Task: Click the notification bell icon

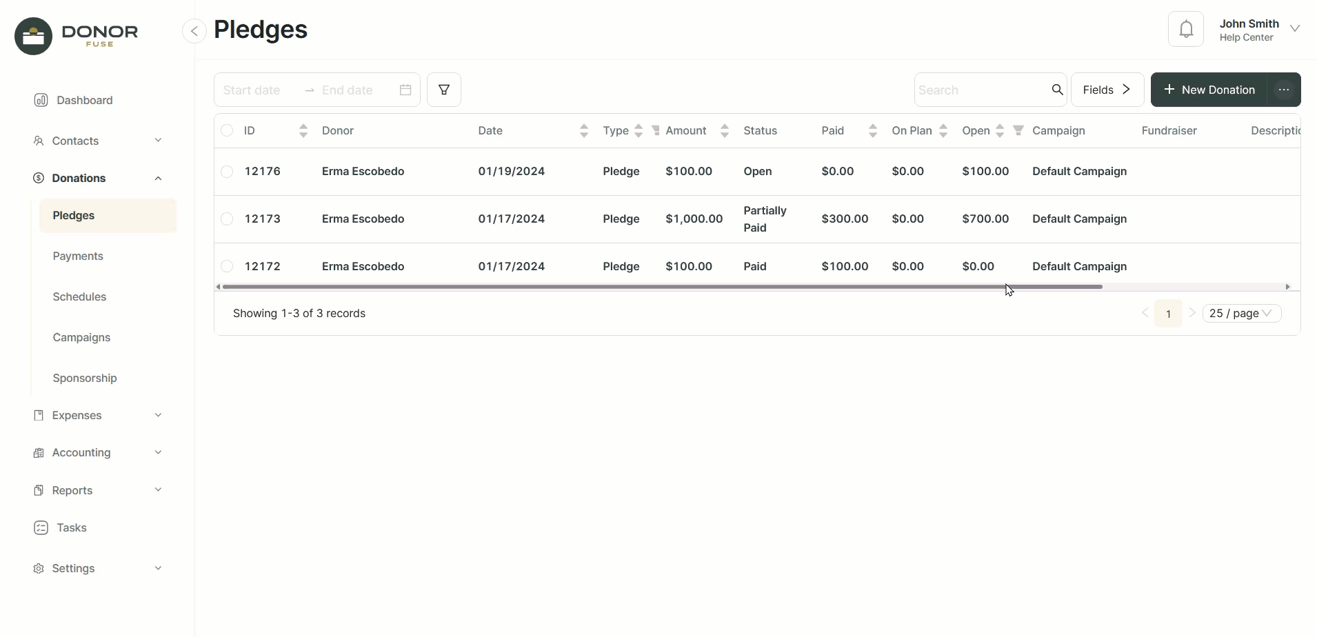Action: [x=1185, y=30]
